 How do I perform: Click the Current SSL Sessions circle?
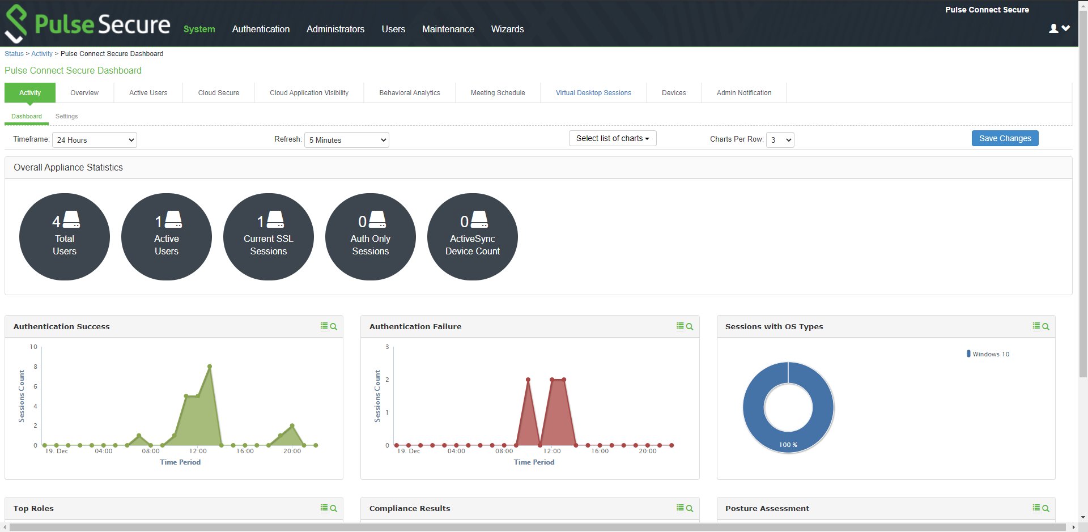(x=269, y=237)
